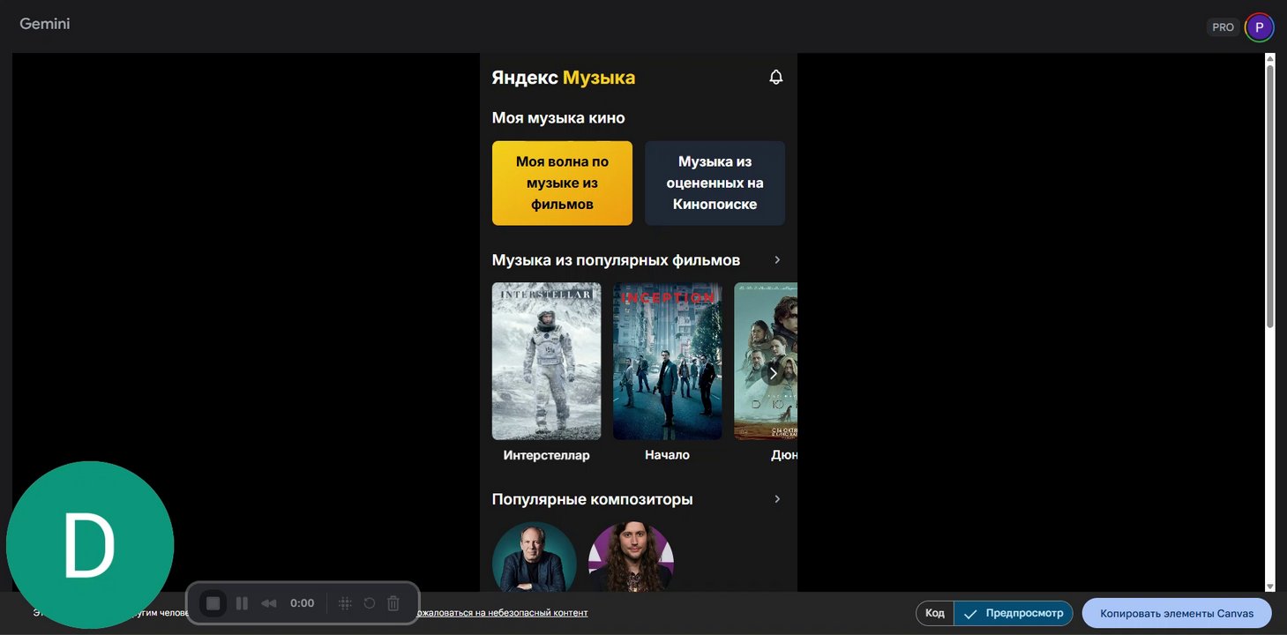Click the rewind icon in recorder bar
Image resolution: width=1287 pixels, height=635 pixels.
[x=269, y=603]
